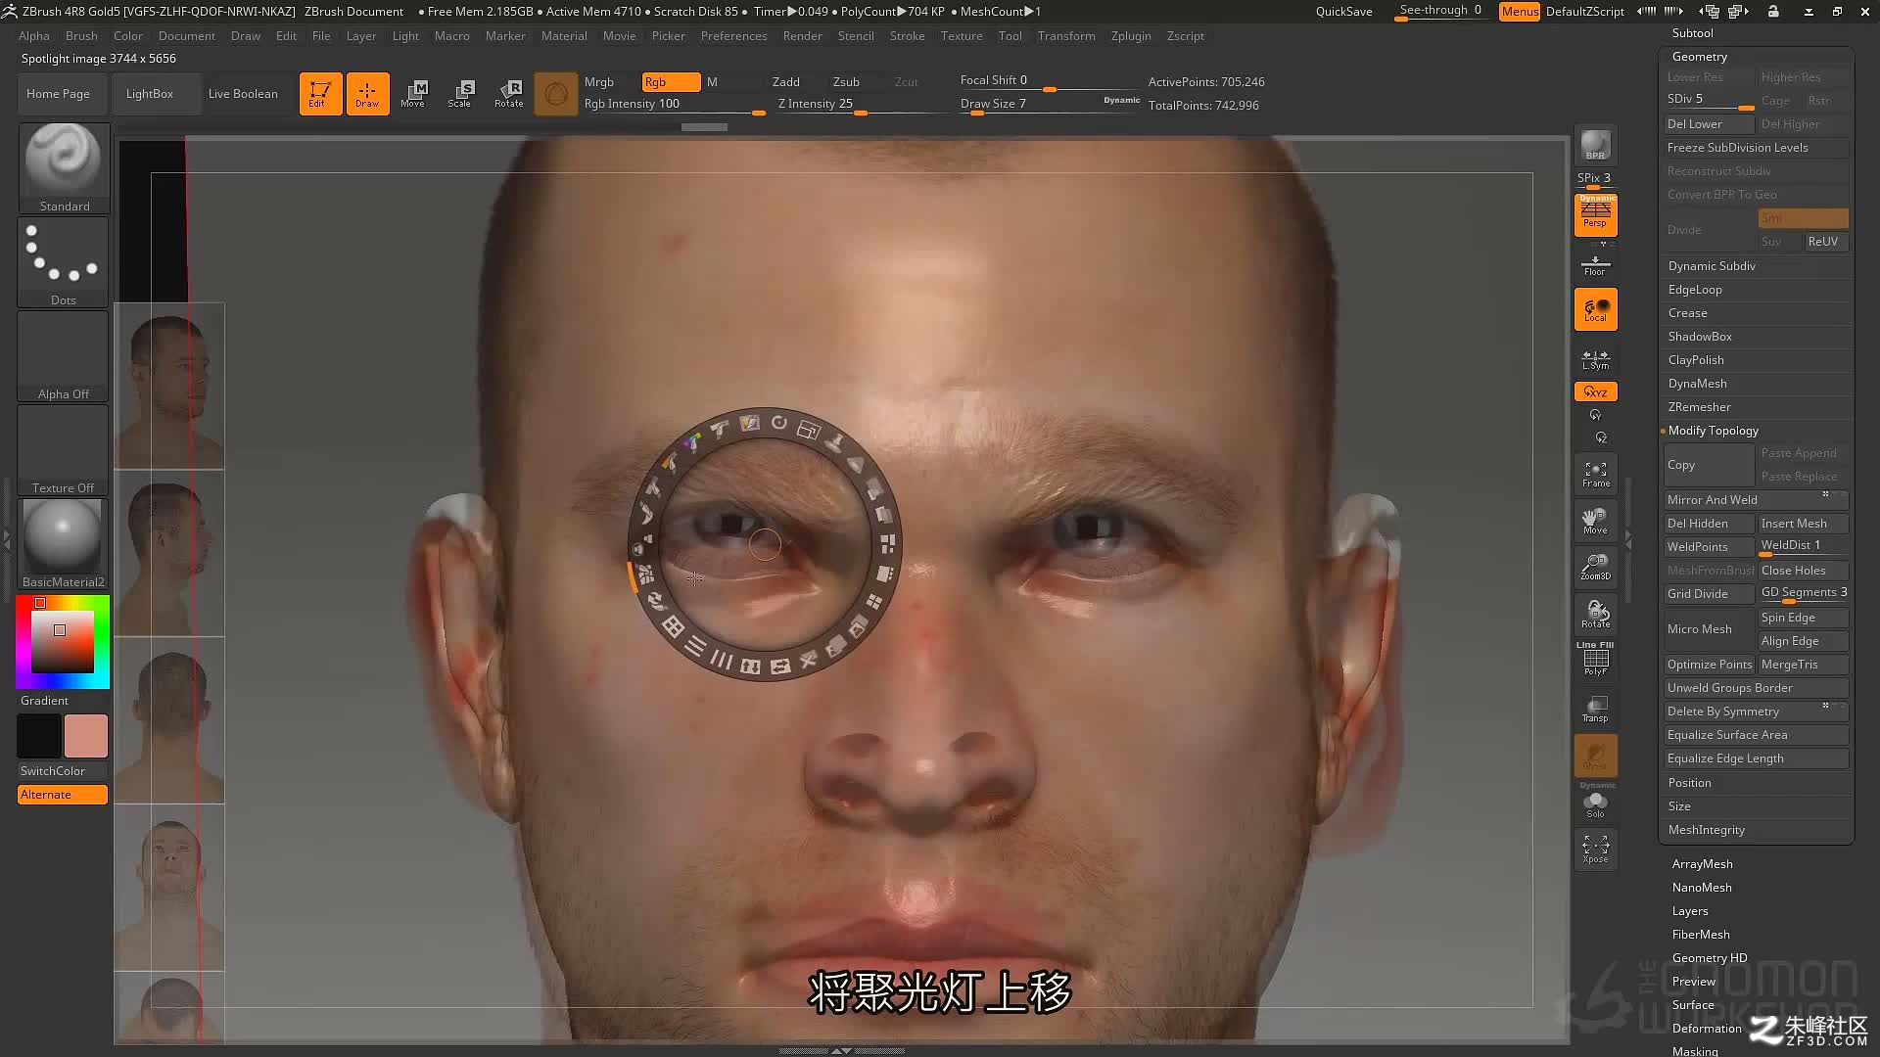Collapse the Modify Topology section

[x=1713, y=431]
